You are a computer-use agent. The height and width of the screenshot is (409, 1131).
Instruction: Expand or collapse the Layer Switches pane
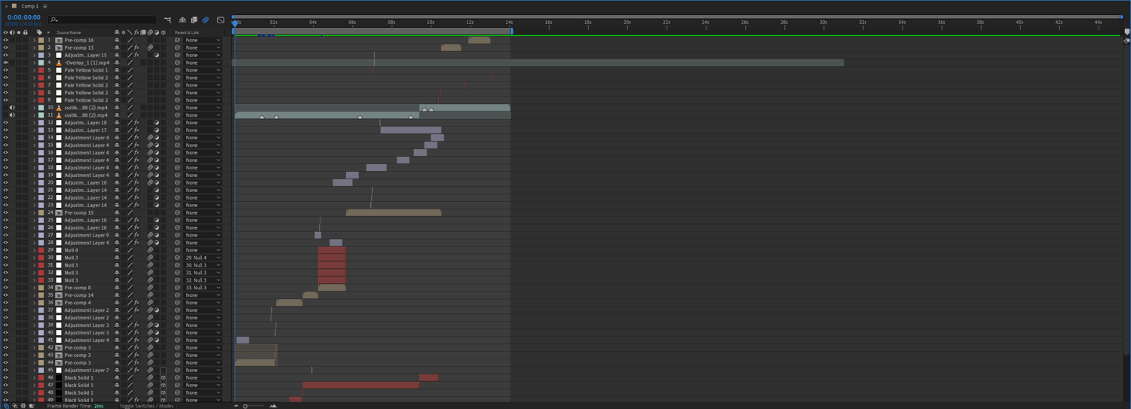coord(6,405)
